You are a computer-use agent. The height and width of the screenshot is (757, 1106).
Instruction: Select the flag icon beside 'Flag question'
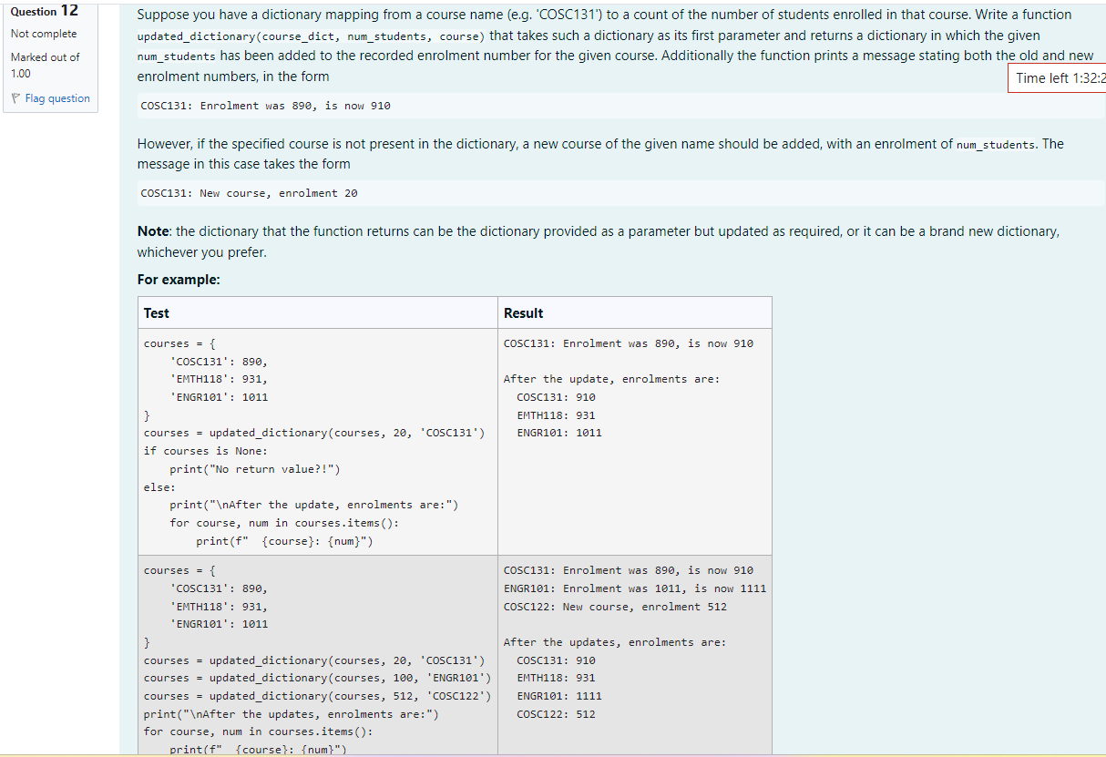click(16, 98)
